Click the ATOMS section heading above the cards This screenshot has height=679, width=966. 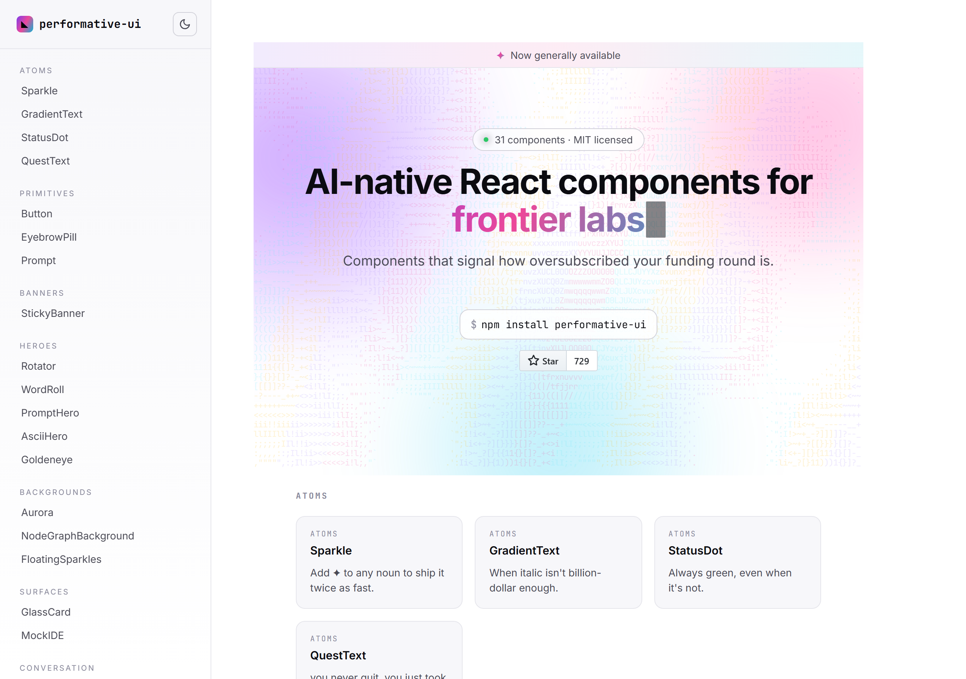[x=311, y=496]
